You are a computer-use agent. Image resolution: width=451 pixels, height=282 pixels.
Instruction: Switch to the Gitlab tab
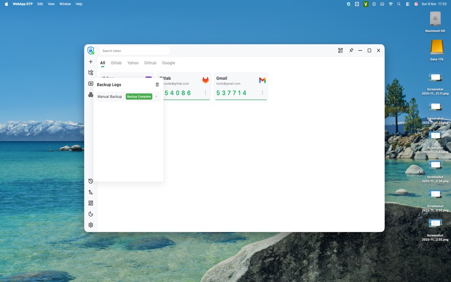(x=116, y=63)
